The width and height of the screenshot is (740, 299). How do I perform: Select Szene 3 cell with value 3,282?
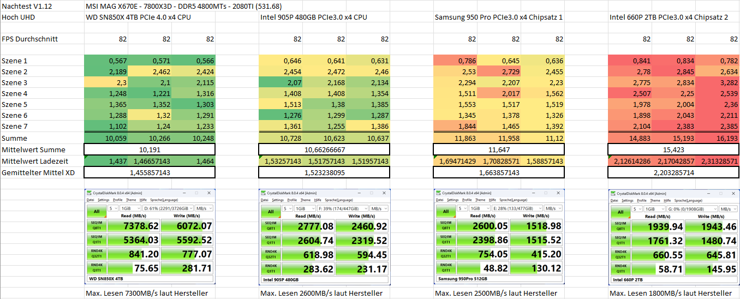coord(718,82)
